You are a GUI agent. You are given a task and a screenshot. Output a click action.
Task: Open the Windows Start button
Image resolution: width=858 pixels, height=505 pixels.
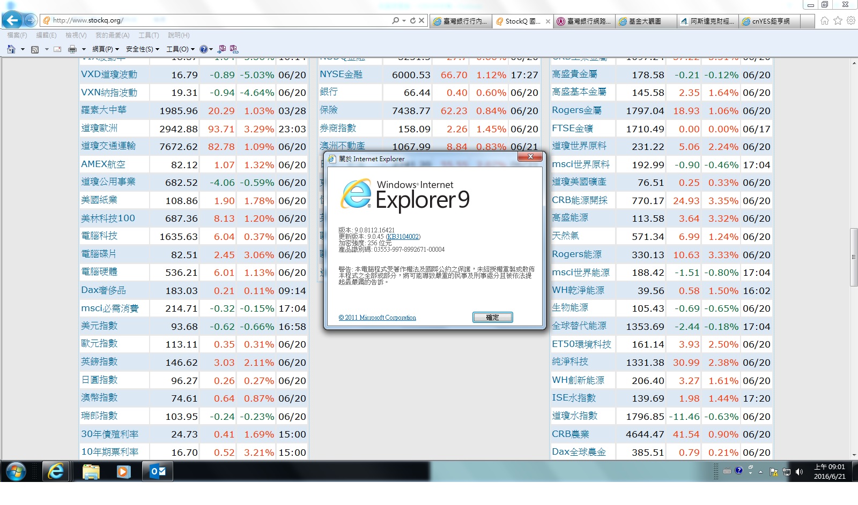tap(16, 472)
